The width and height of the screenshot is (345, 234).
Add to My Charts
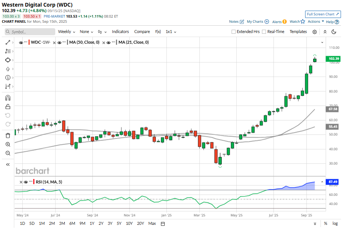coord(258,21)
